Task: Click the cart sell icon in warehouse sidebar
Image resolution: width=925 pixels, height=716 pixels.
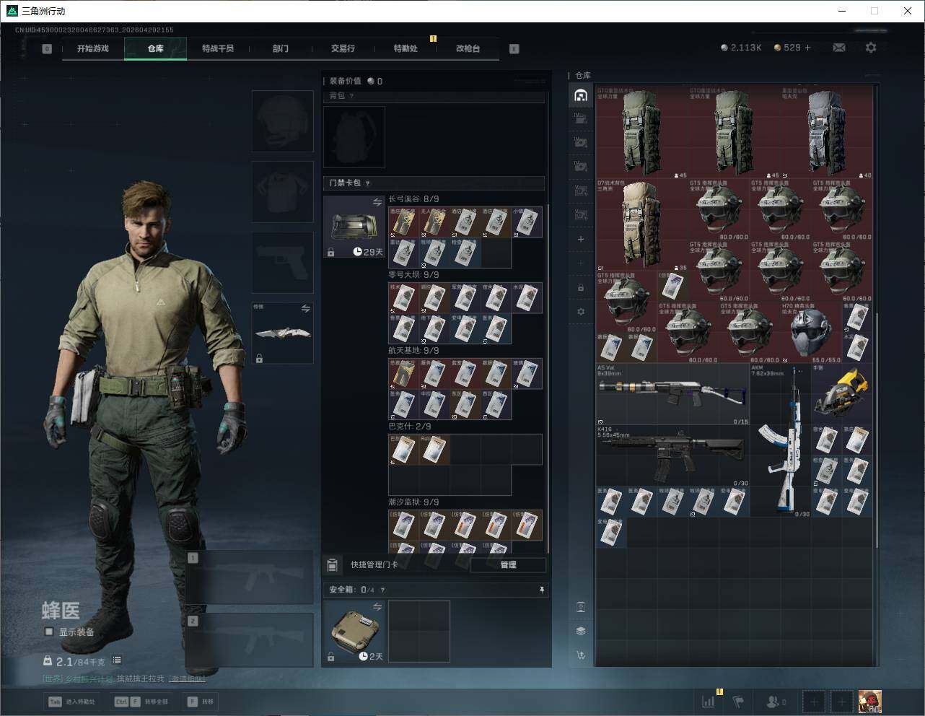Action: coord(581,655)
